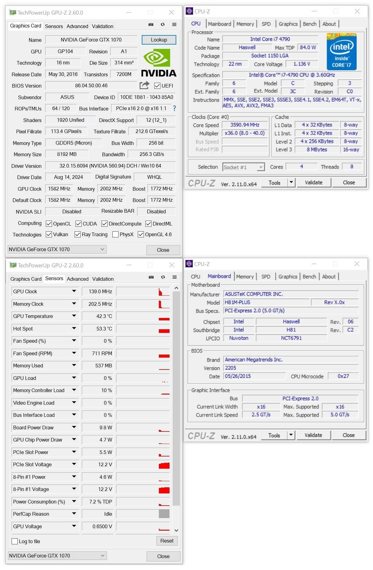Open the GPU selector dropdown in GPU-Z Graphics Card window
This screenshot has height=570, width=373.
pos(57,249)
